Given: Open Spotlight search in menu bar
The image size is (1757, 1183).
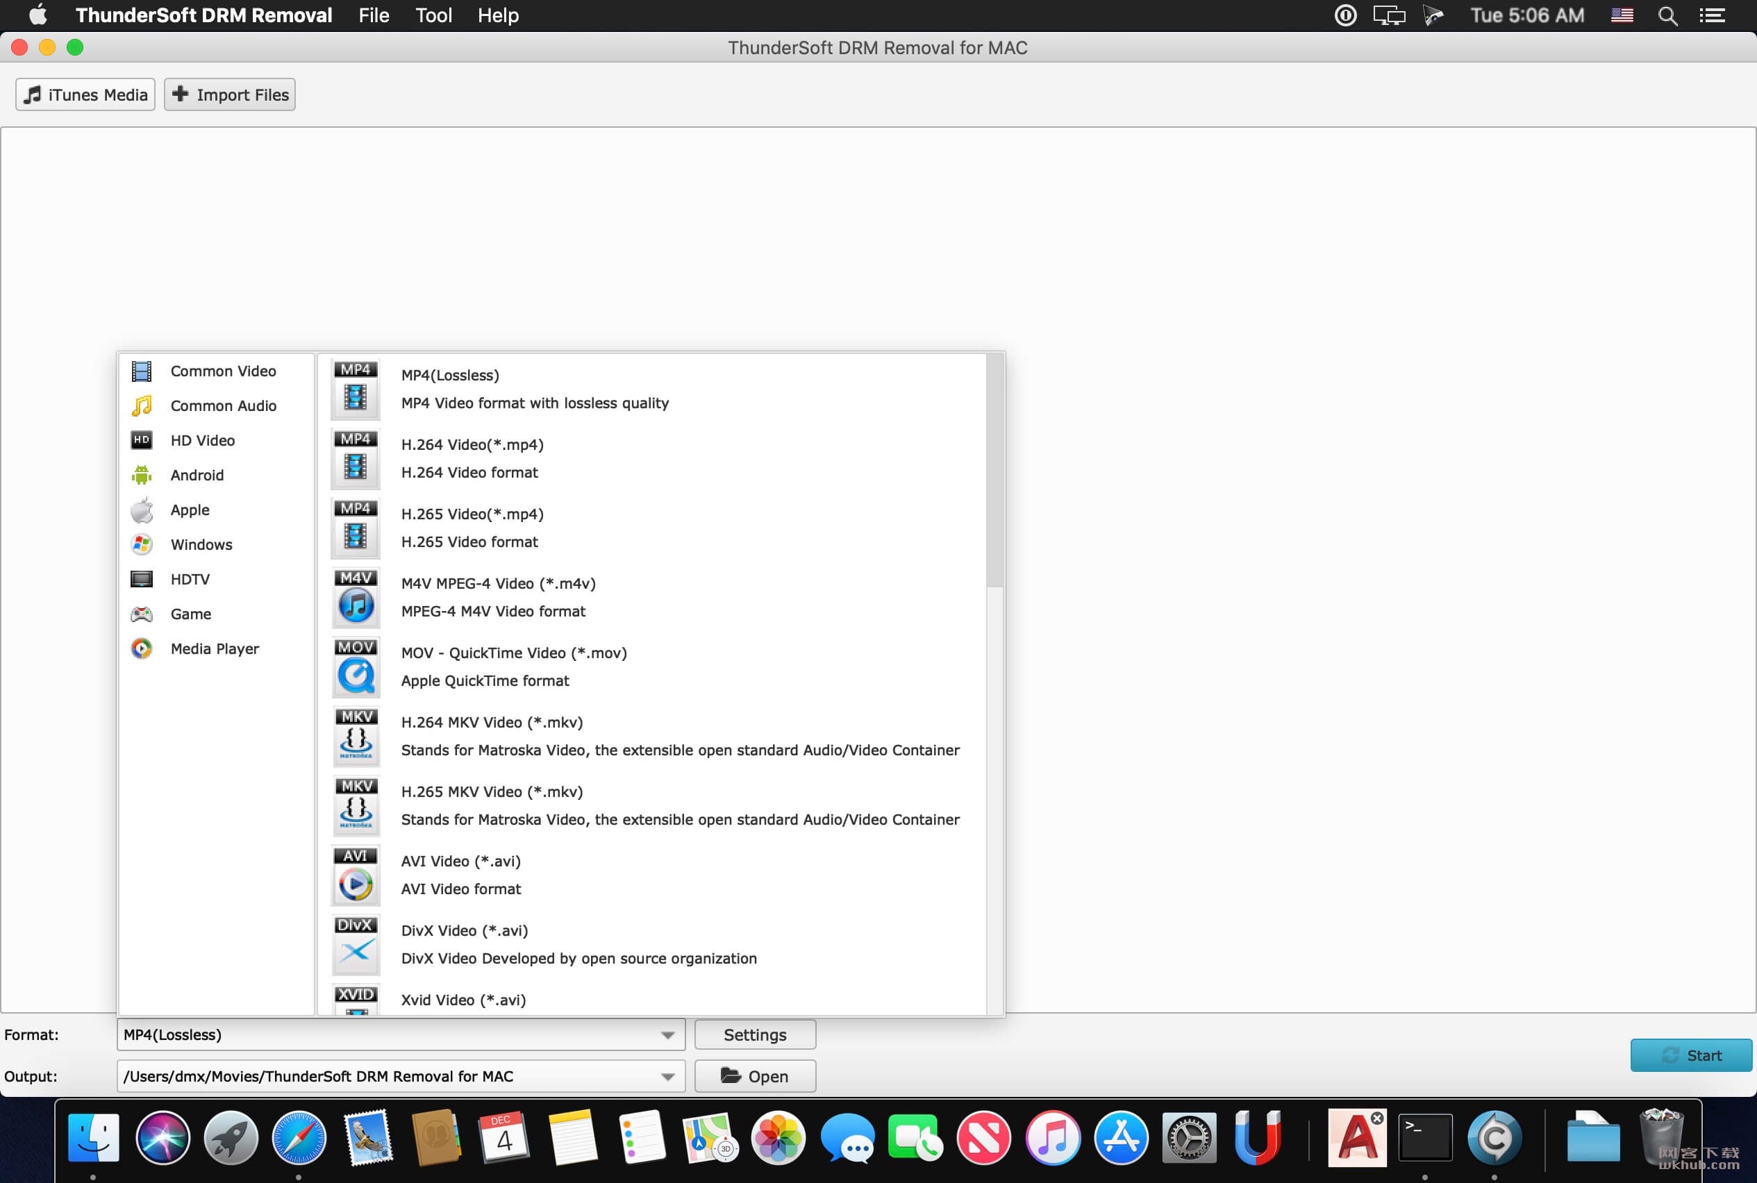Looking at the screenshot, I should coord(1668,16).
